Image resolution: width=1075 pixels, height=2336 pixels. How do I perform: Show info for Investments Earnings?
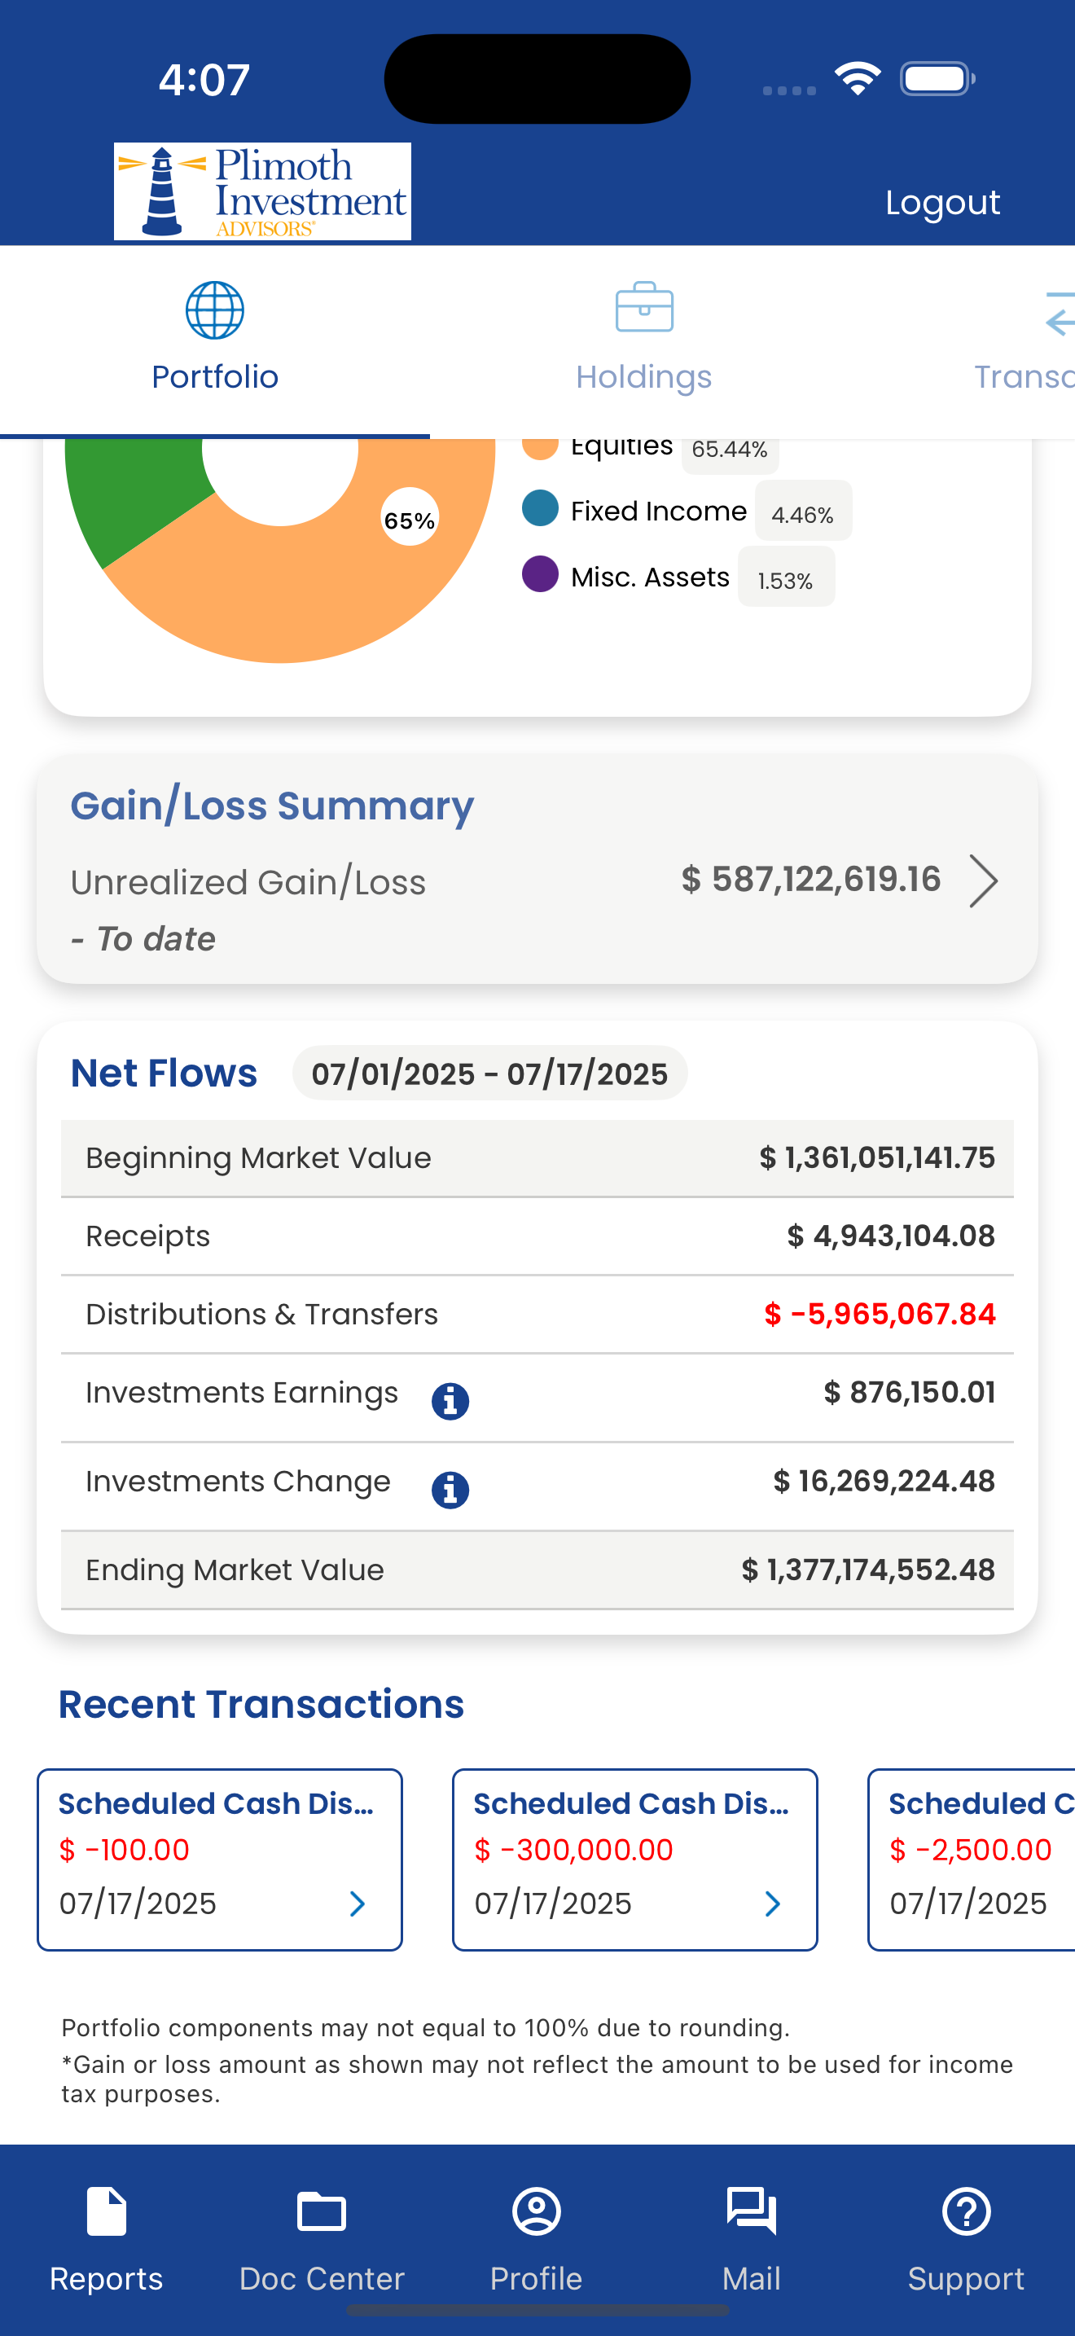(450, 1401)
